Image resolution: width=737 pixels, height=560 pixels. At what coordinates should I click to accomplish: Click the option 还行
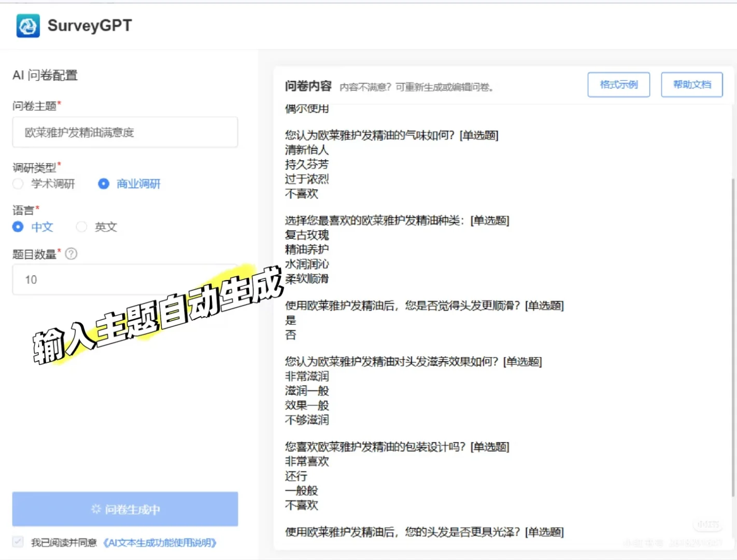[296, 475]
